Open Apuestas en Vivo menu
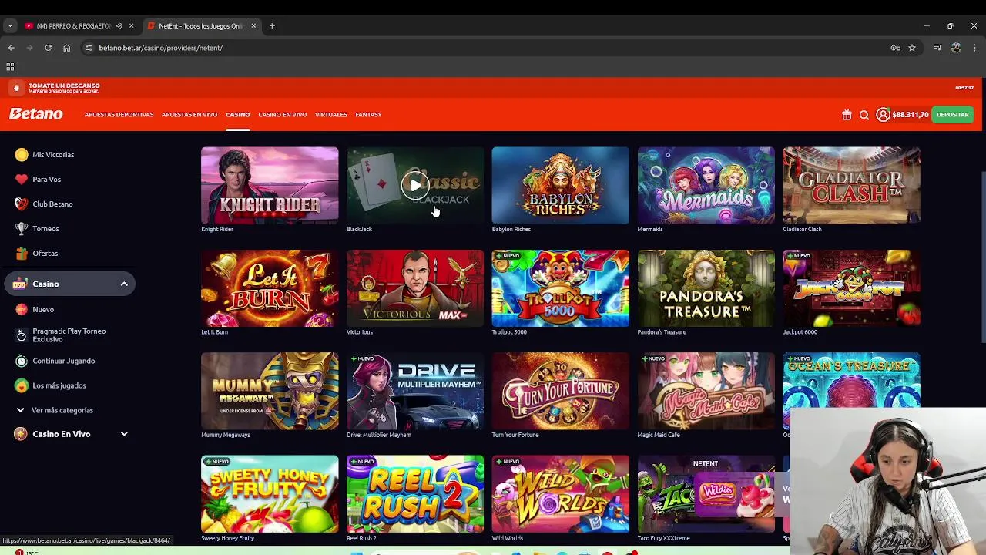 tap(189, 115)
